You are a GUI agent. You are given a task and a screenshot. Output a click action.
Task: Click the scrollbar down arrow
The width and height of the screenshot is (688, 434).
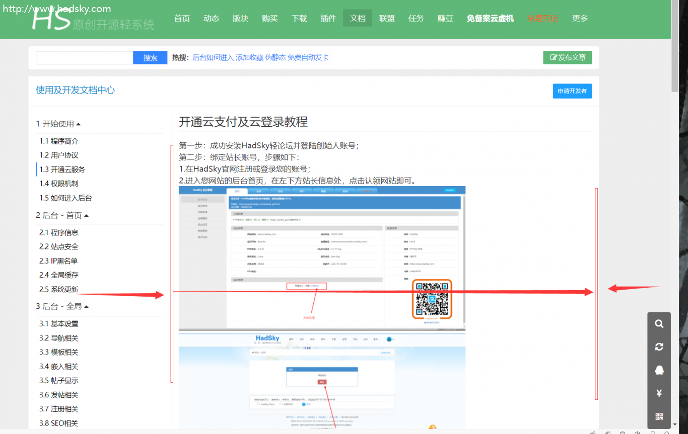point(675,425)
